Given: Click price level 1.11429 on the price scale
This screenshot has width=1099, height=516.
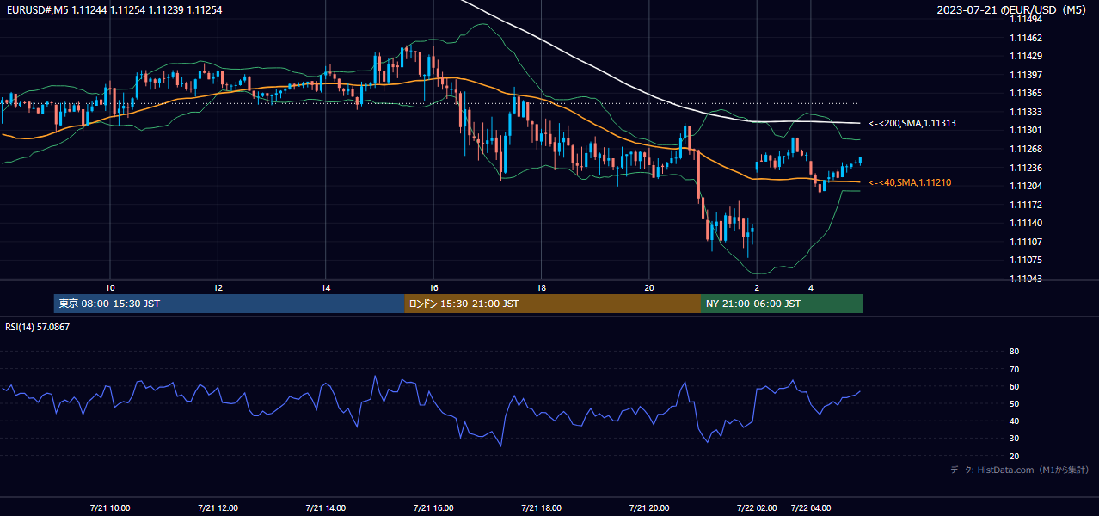Looking at the screenshot, I should tap(1026, 57).
